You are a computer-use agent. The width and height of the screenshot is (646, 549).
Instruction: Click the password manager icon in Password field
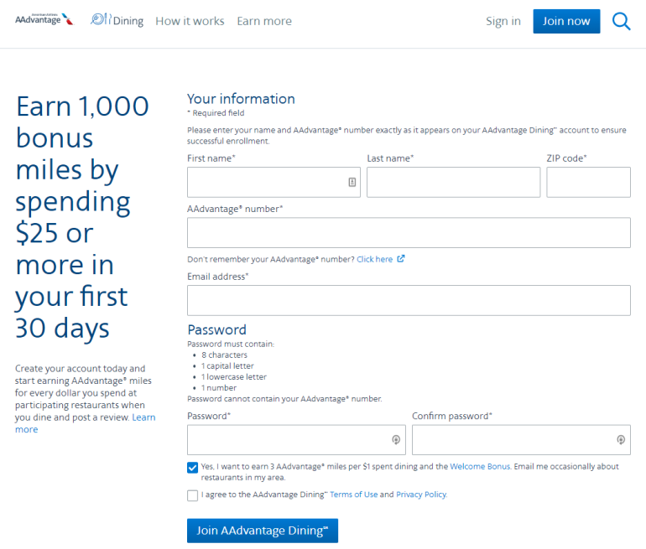click(396, 440)
